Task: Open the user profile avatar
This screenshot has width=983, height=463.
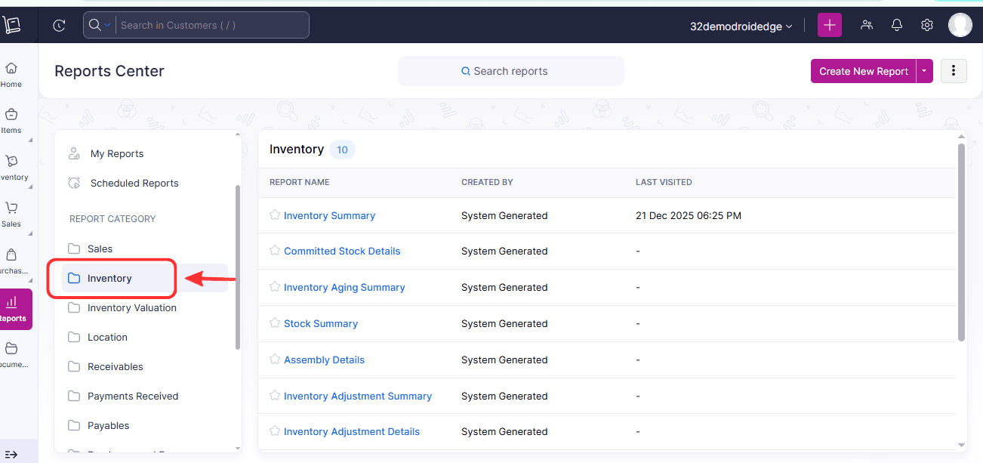Action: 960,25
